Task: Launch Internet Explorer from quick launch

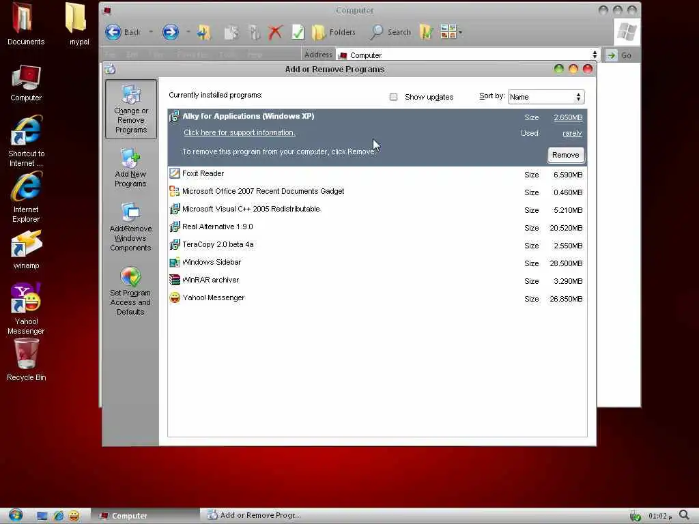Action: pyautogui.click(x=59, y=516)
